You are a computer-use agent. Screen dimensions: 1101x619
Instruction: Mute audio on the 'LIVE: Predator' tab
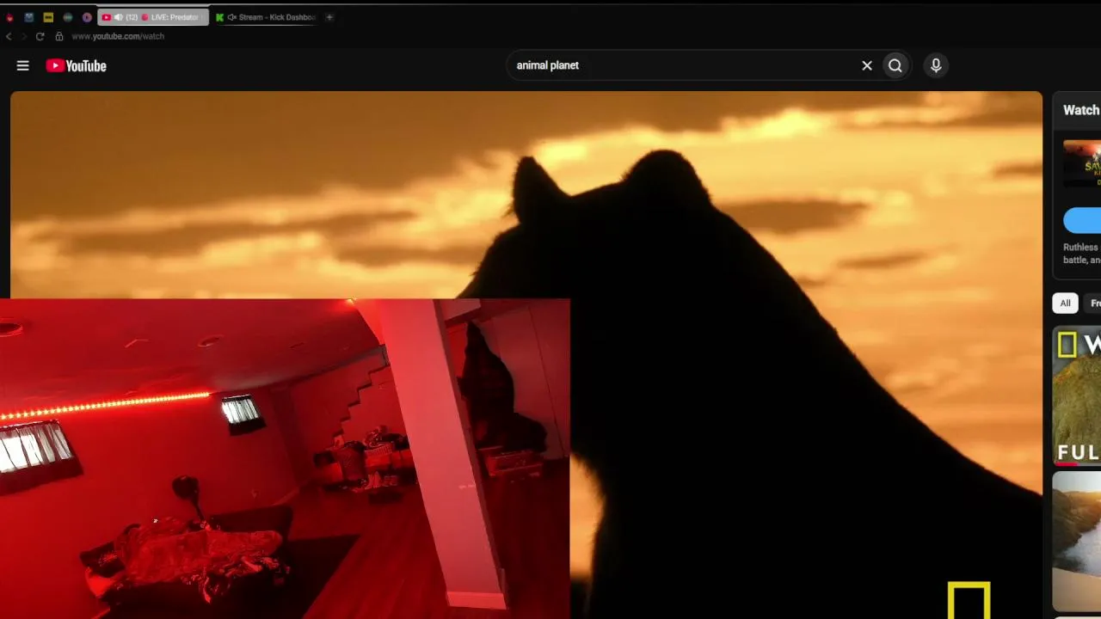point(119,17)
